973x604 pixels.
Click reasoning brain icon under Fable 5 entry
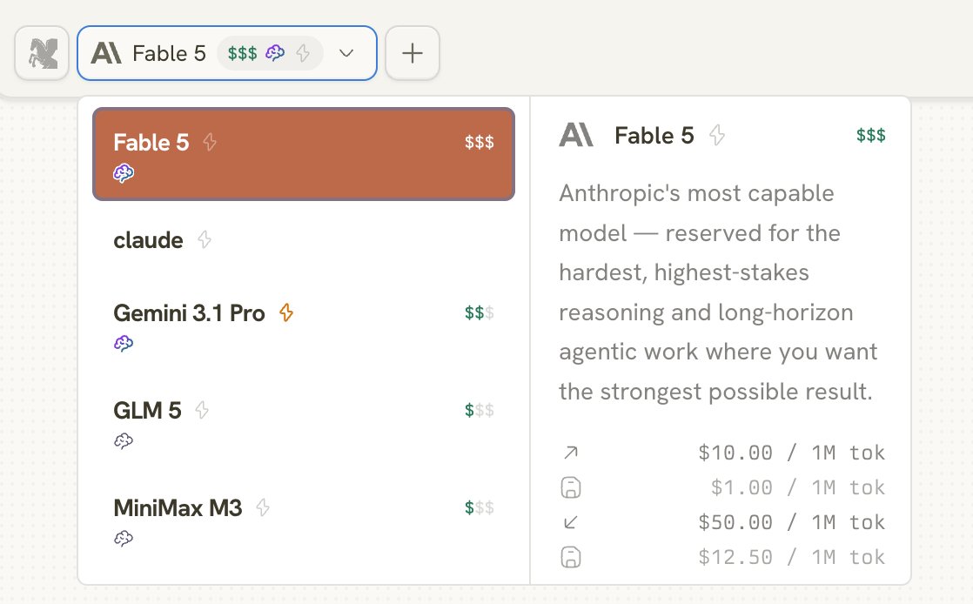124,173
